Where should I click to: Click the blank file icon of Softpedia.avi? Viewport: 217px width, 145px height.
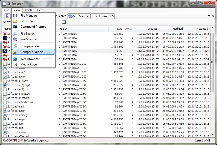5,106
